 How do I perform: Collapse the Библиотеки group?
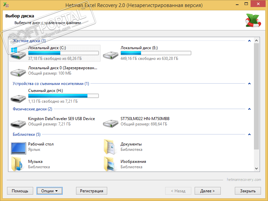249,134
